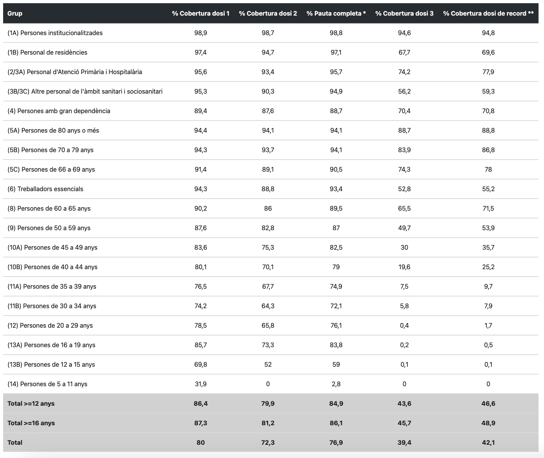
Task: Click the (5A) Persones de 80 anys o més label
Action: coord(53,130)
